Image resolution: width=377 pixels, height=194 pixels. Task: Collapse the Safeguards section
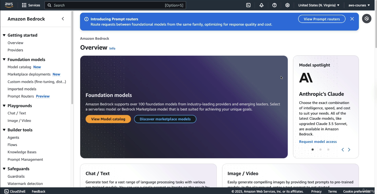4,169
